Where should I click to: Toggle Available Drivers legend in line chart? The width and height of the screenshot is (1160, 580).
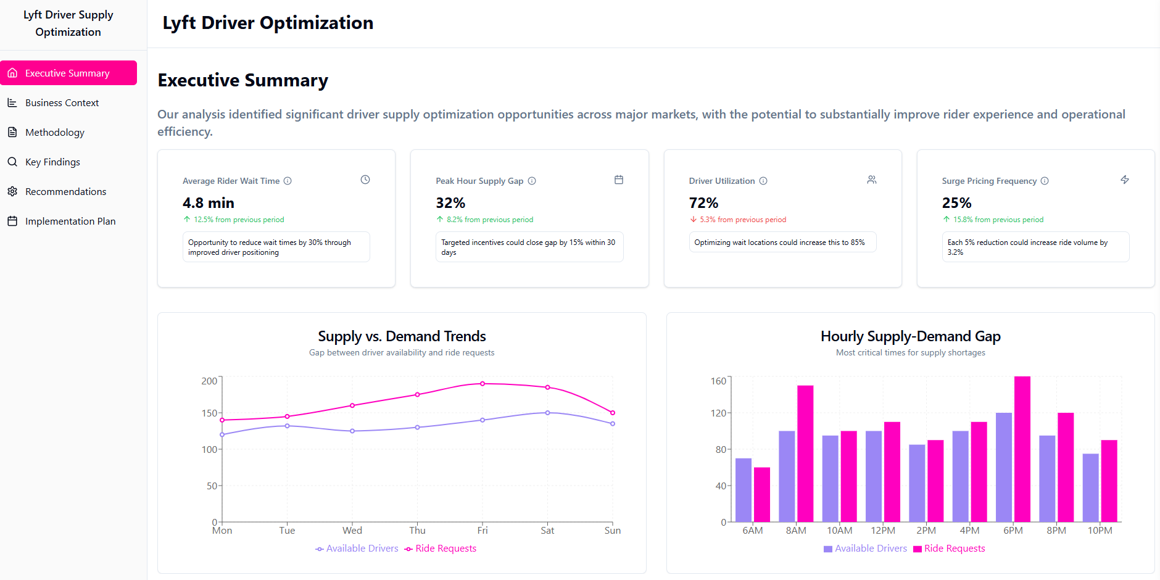(357, 549)
